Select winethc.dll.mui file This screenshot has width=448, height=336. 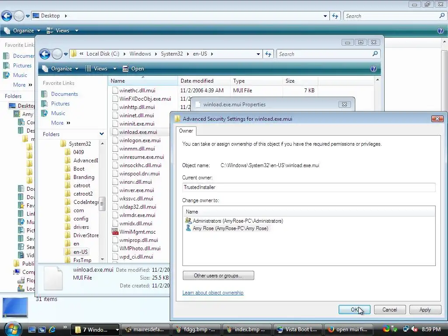(x=137, y=90)
